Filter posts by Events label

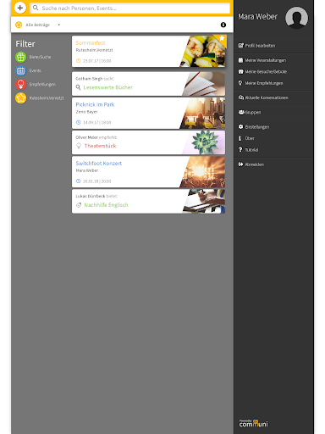coord(36,70)
